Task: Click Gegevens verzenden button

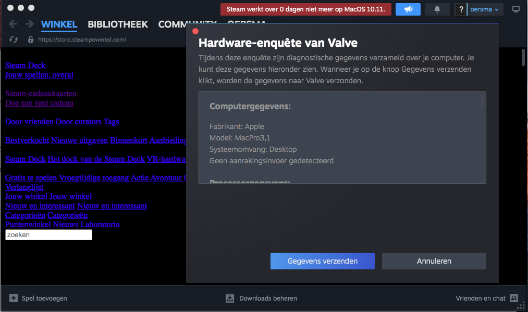Action: click(x=322, y=261)
